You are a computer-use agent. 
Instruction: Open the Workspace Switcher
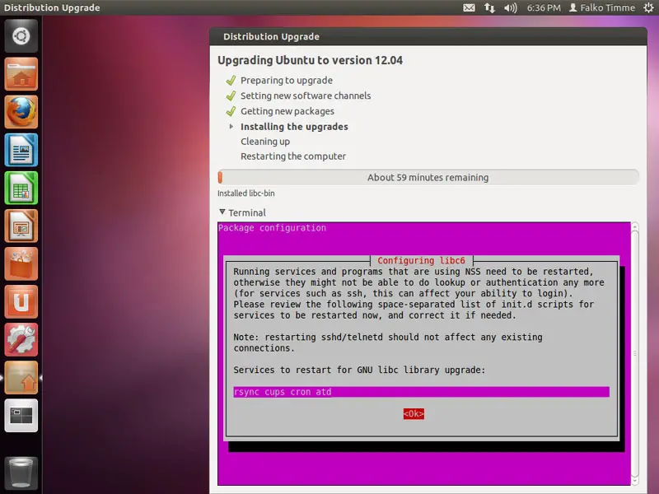tap(21, 416)
